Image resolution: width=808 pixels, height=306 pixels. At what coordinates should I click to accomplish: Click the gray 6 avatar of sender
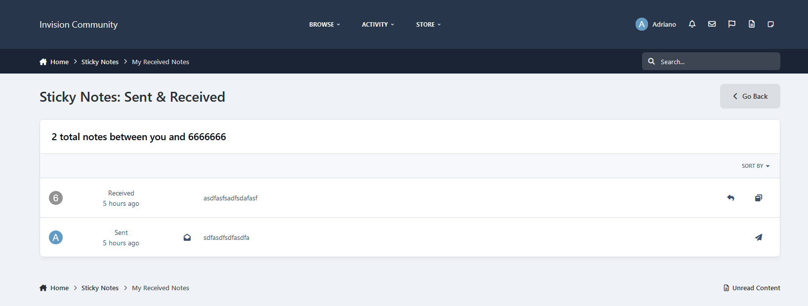point(56,198)
